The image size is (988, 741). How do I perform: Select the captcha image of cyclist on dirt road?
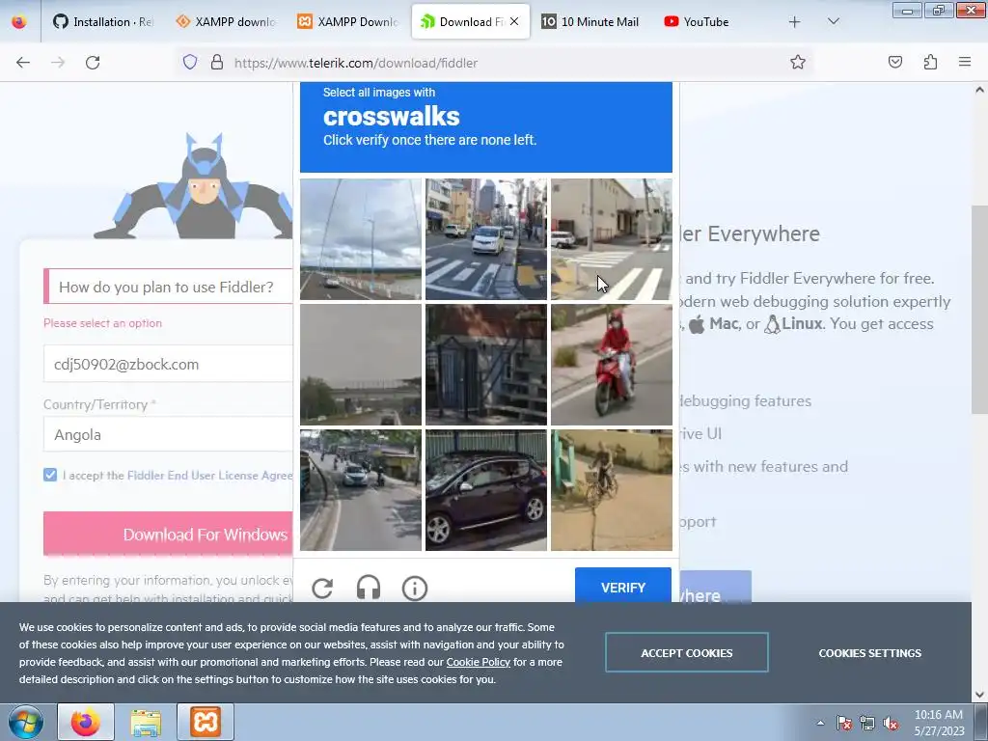click(611, 490)
